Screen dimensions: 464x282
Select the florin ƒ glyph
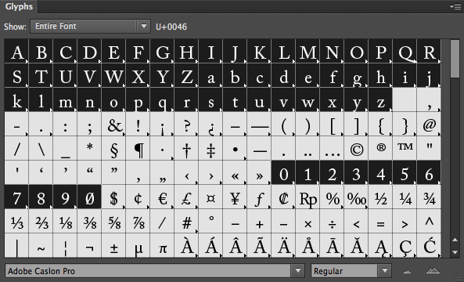pyautogui.click(x=259, y=197)
